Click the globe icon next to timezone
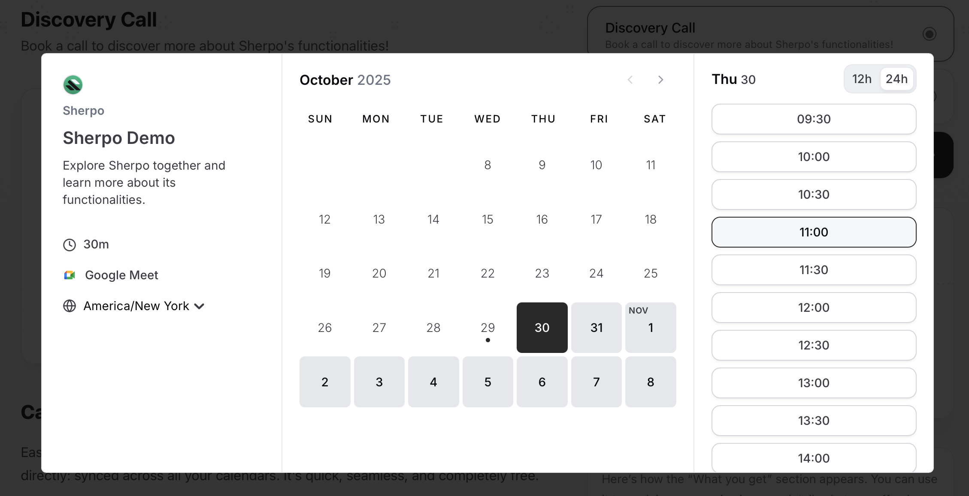The width and height of the screenshot is (969, 496). 70,306
